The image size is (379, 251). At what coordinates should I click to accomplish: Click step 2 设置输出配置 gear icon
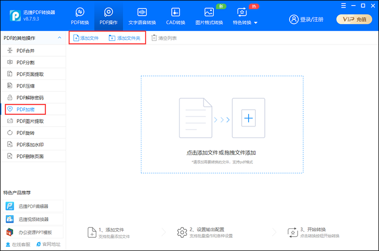click(182, 232)
